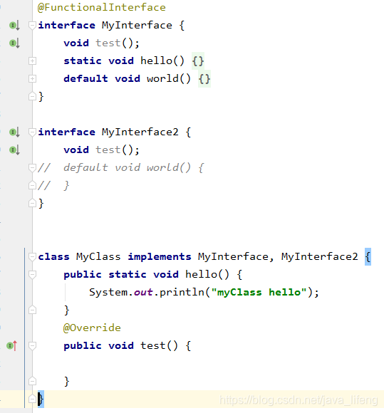
Task: Click the fold end marker on the commented closing brace line
Action: [x=32, y=185]
